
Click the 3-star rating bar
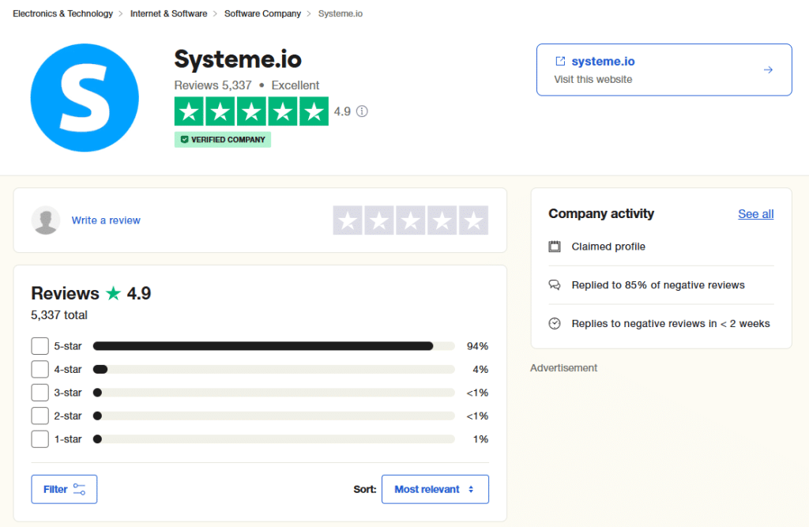[x=274, y=392]
